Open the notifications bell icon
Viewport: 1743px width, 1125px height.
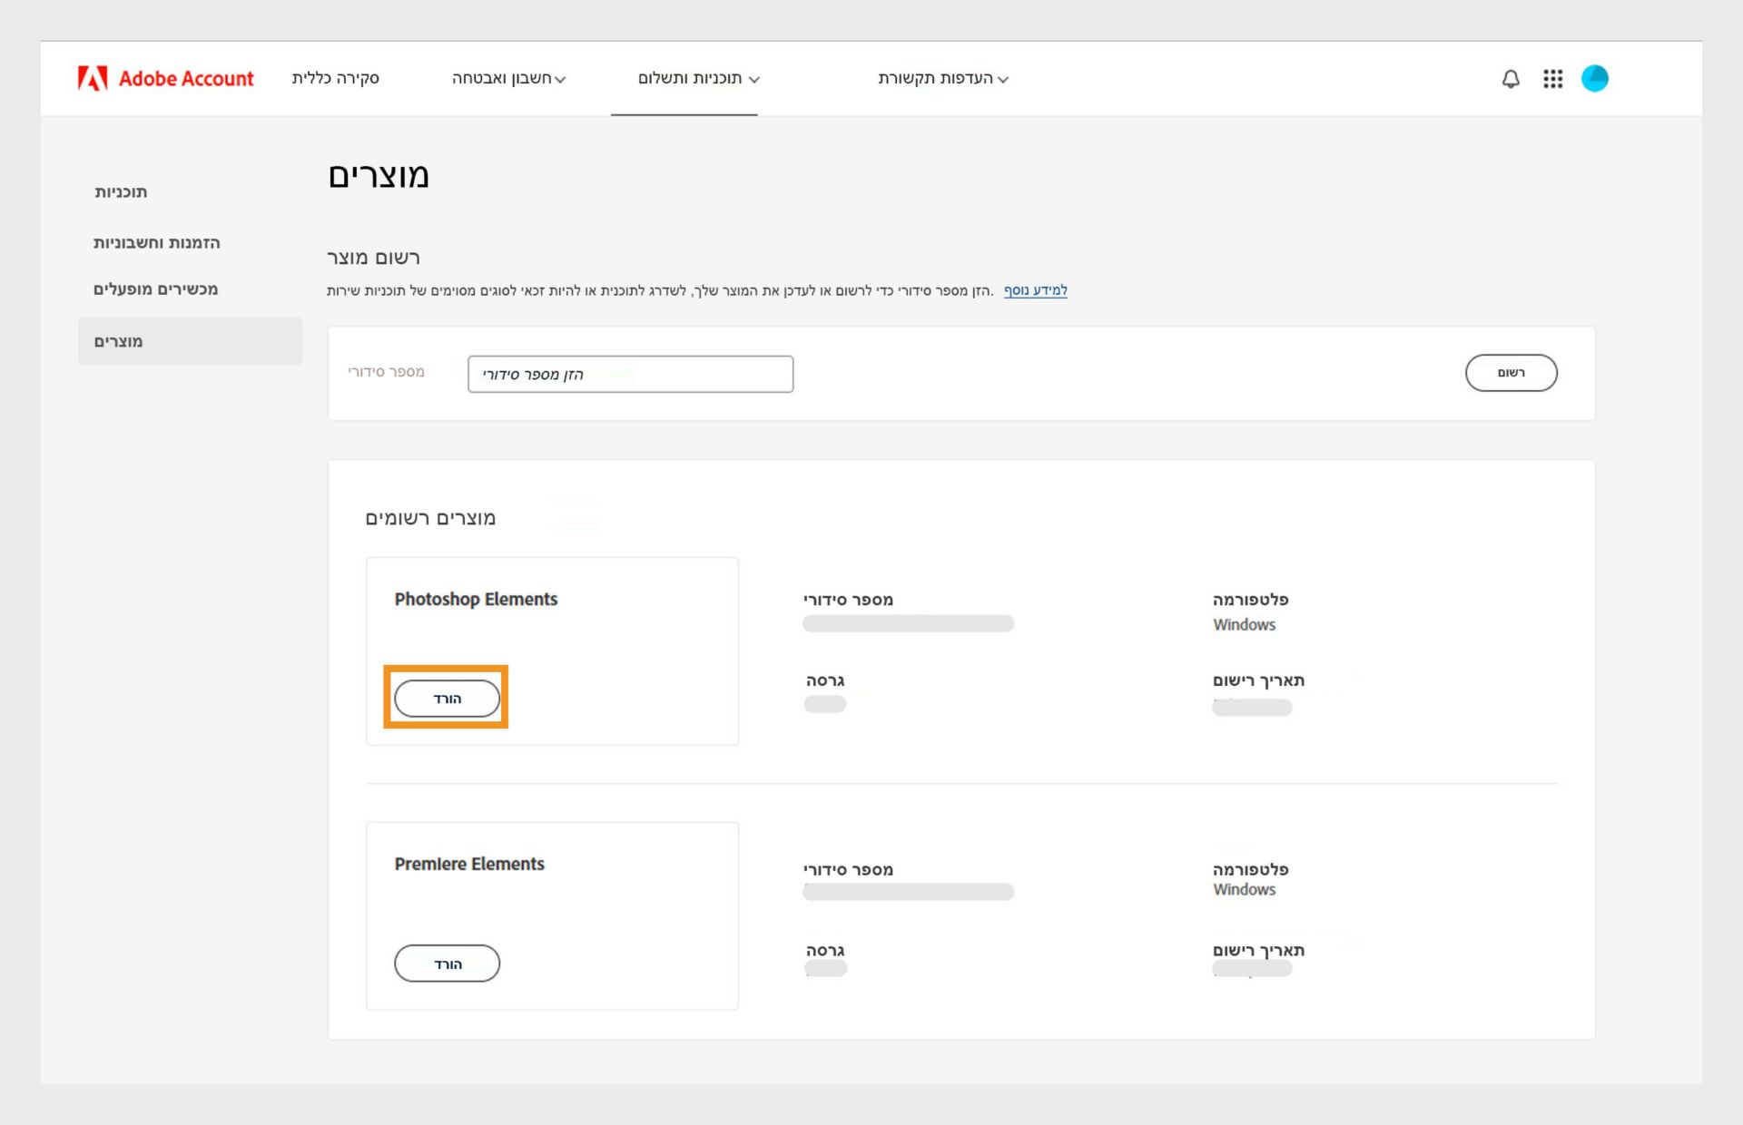click(1510, 79)
